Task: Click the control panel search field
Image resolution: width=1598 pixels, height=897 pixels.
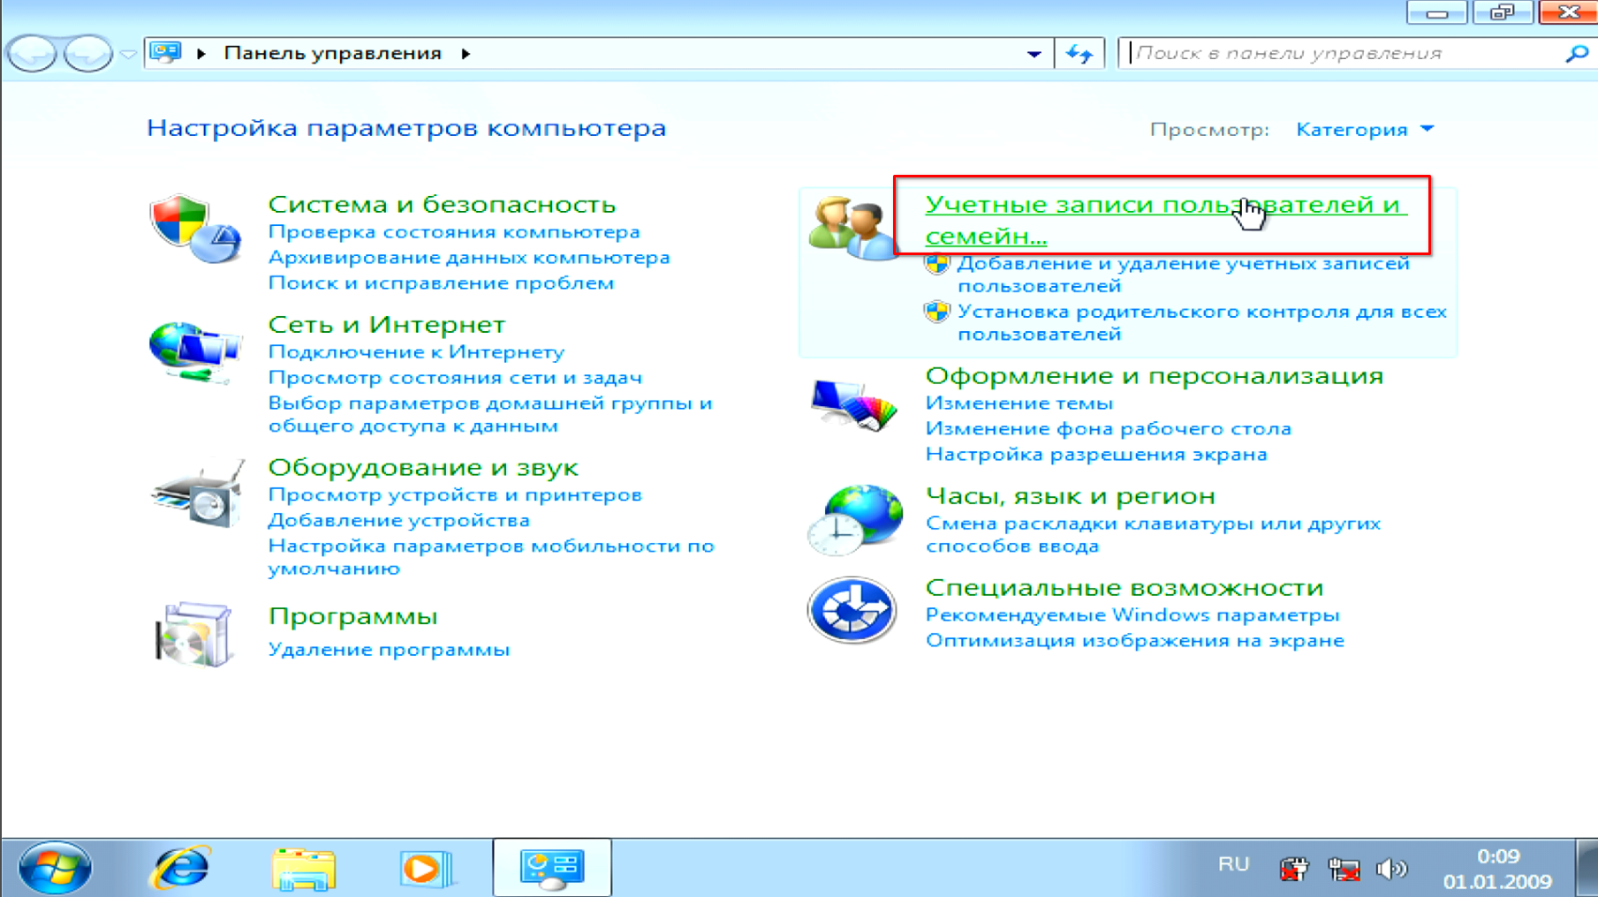Action: coord(1343,54)
